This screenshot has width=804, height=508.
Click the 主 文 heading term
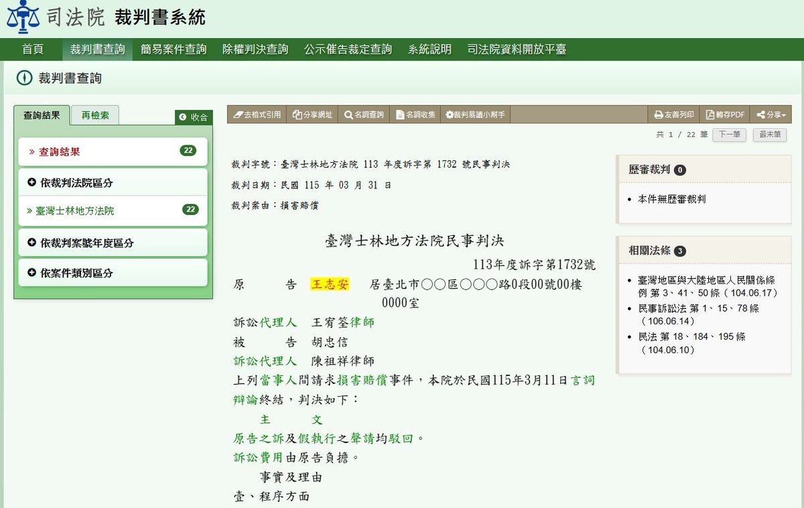point(291,420)
